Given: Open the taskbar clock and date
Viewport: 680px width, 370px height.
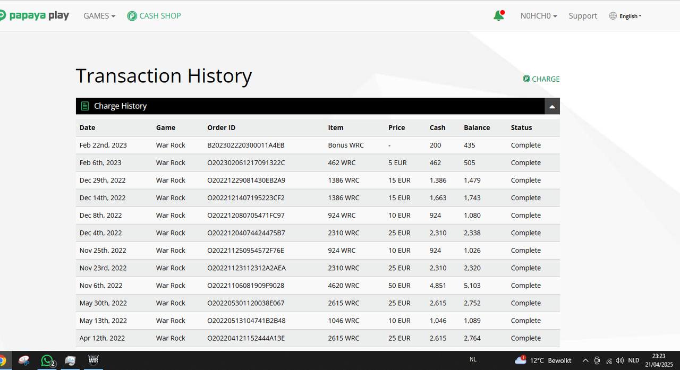Looking at the screenshot, I should point(658,360).
